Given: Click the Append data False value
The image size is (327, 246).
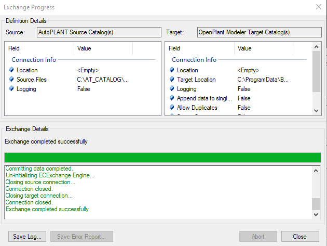Looking at the screenshot, I should pyautogui.click(x=244, y=98).
